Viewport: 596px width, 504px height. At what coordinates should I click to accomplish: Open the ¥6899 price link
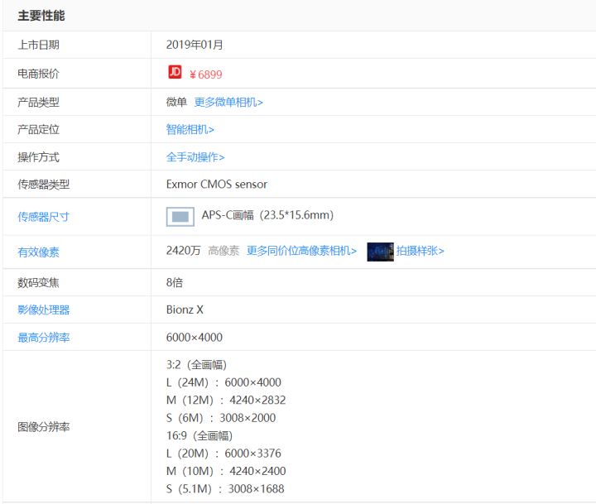click(x=205, y=74)
